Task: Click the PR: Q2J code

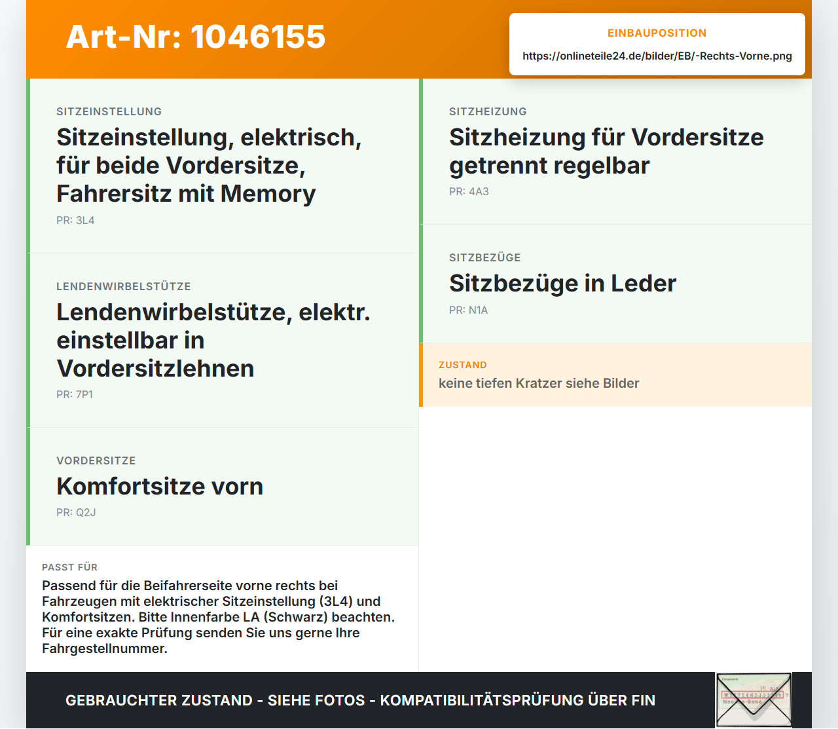Action: click(x=76, y=513)
